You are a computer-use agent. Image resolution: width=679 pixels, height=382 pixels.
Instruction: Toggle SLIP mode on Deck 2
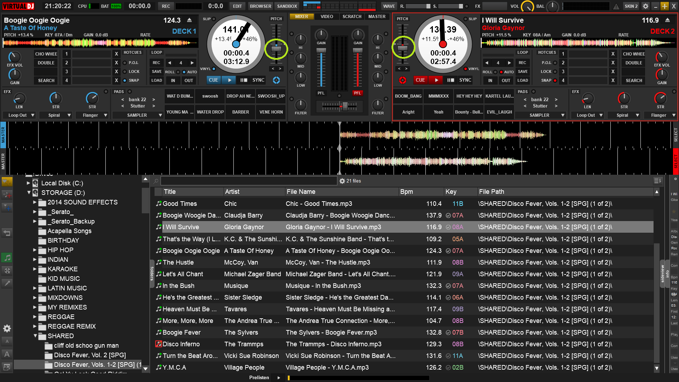465,19
